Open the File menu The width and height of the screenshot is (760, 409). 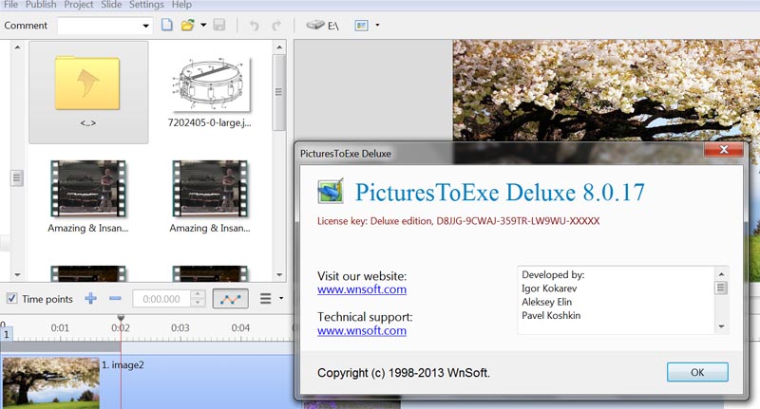10,5
